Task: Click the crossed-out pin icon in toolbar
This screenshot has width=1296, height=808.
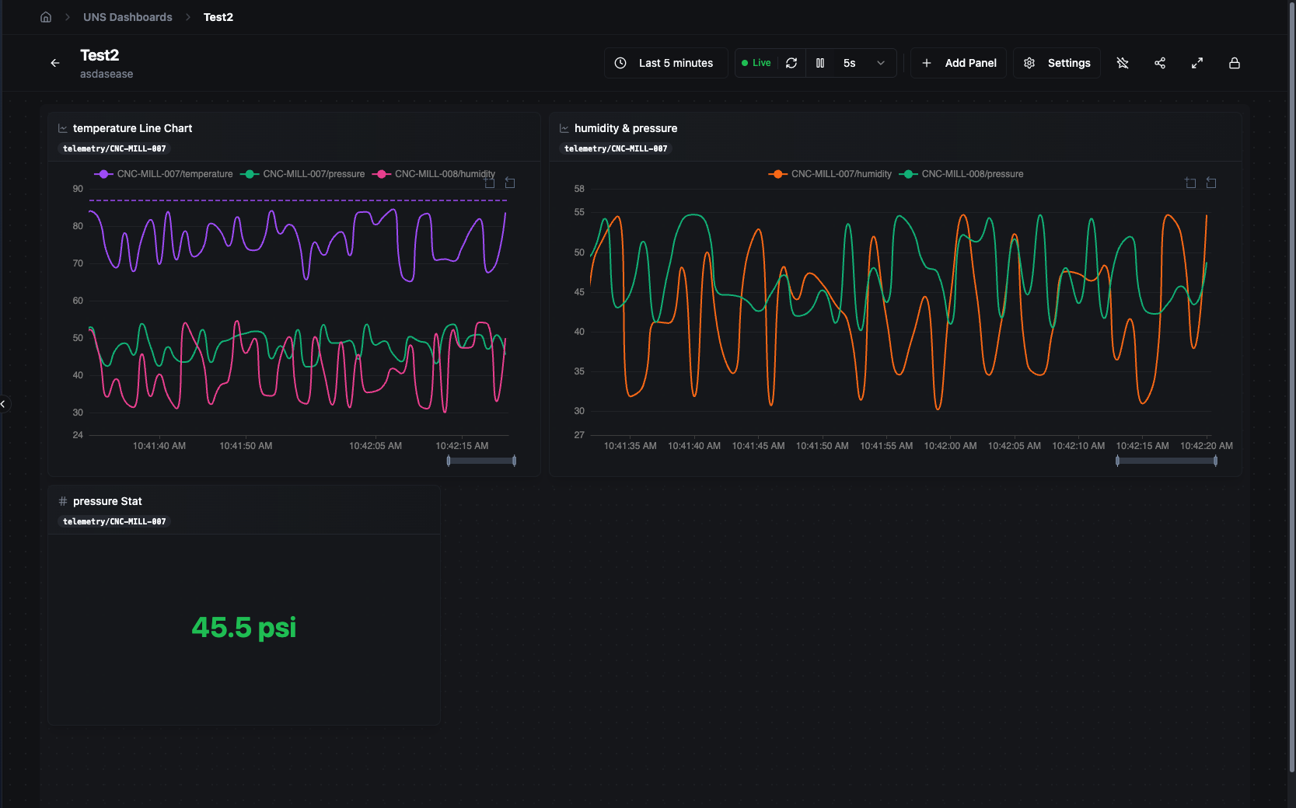Action: coord(1123,63)
